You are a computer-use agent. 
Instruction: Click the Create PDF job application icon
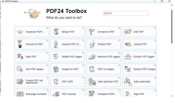[x=20, y=81]
